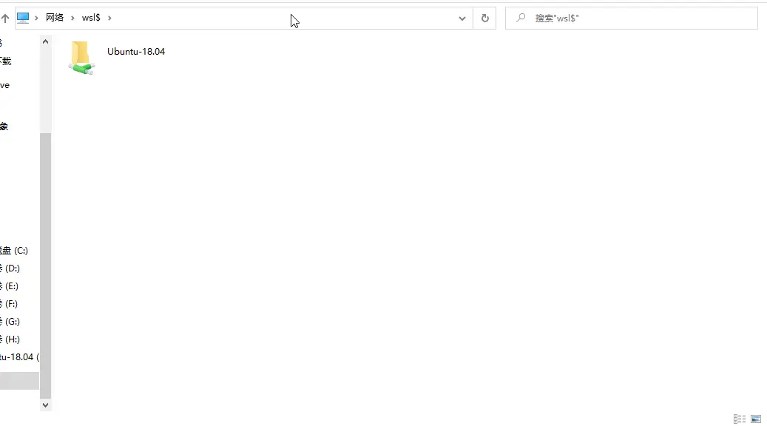Refresh the wsl$ folder view
The height and width of the screenshot is (426, 767).
click(484, 18)
